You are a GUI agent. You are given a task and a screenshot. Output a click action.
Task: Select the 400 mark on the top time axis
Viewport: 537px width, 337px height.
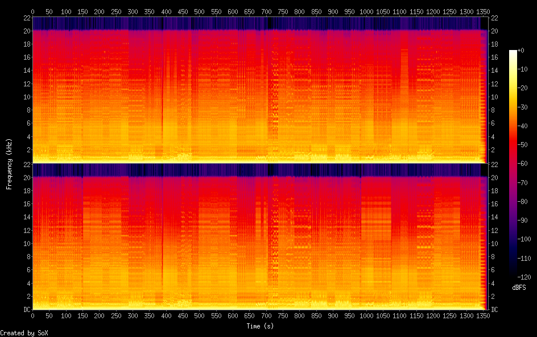tap(166, 11)
